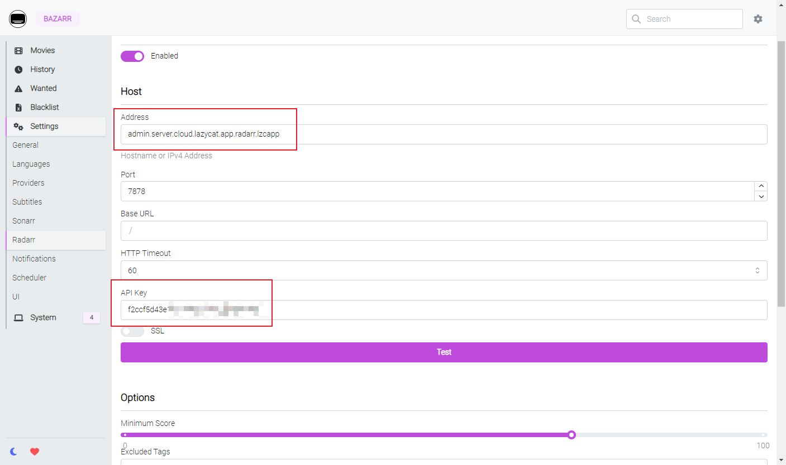Decrease the Port value with down arrow
The height and width of the screenshot is (465, 786).
coord(760,196)
